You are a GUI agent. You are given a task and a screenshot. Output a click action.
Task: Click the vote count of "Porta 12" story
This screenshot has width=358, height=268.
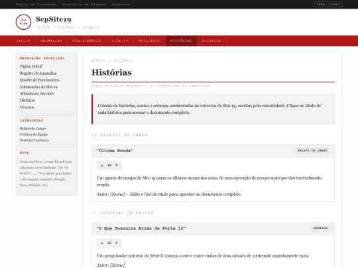tap(109, 243)
